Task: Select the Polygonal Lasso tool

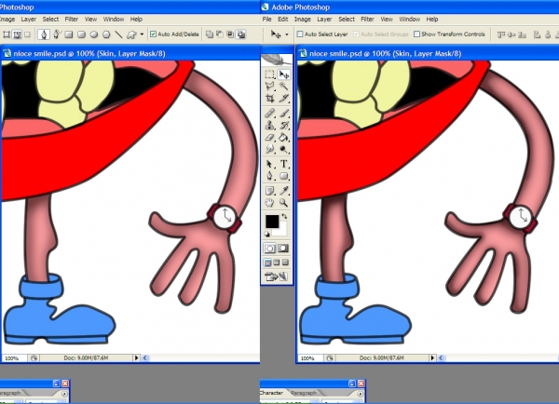Action: point(270,86)
